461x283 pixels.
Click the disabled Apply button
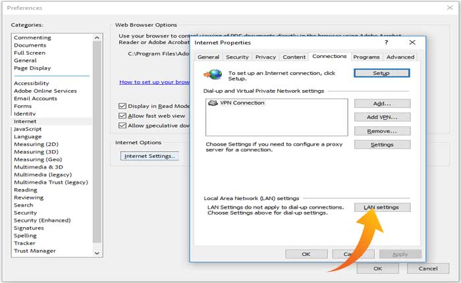[x=400, y=254]
